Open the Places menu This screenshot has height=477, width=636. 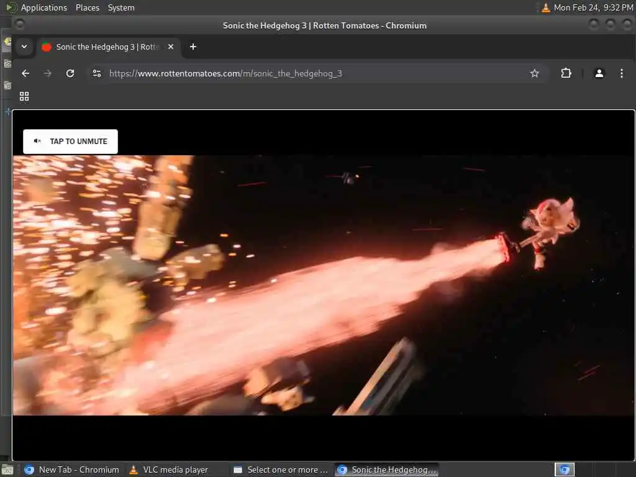click(87, 7)
